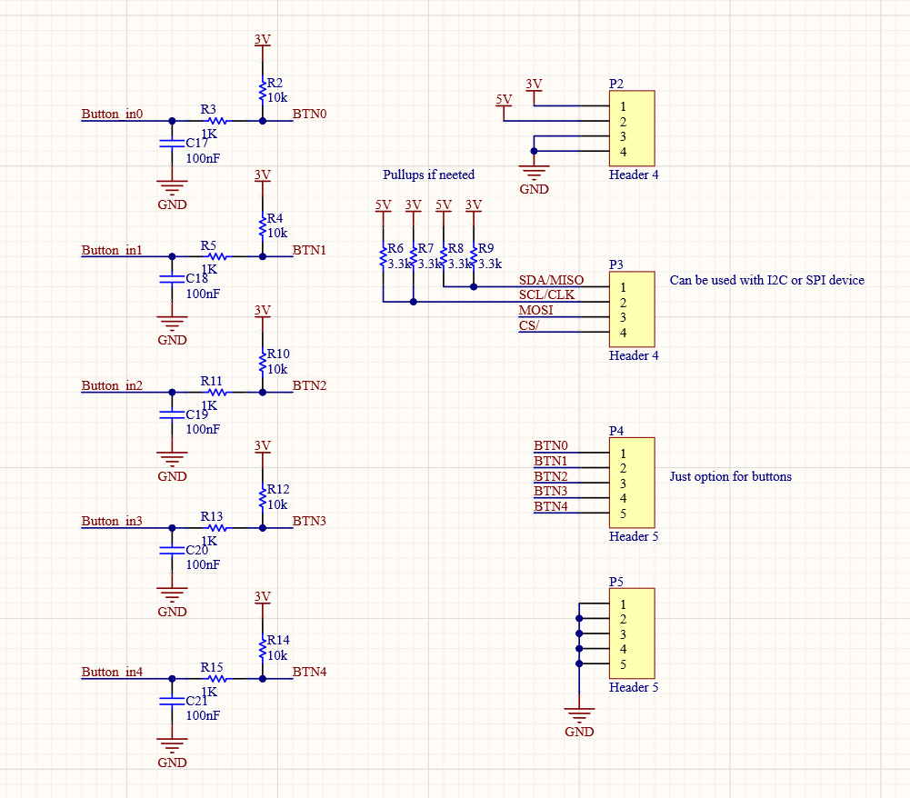This screenshot has width=910, height=798.
Task: Click the C17 100nF capacitor symbol
Action: [172, 144]
